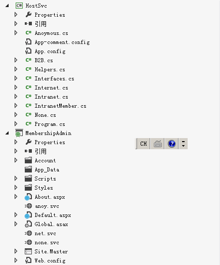Click the CH input language button
The height and width of the screenshot is (265, 220).
pyautogui.click(x=144, y=144)
